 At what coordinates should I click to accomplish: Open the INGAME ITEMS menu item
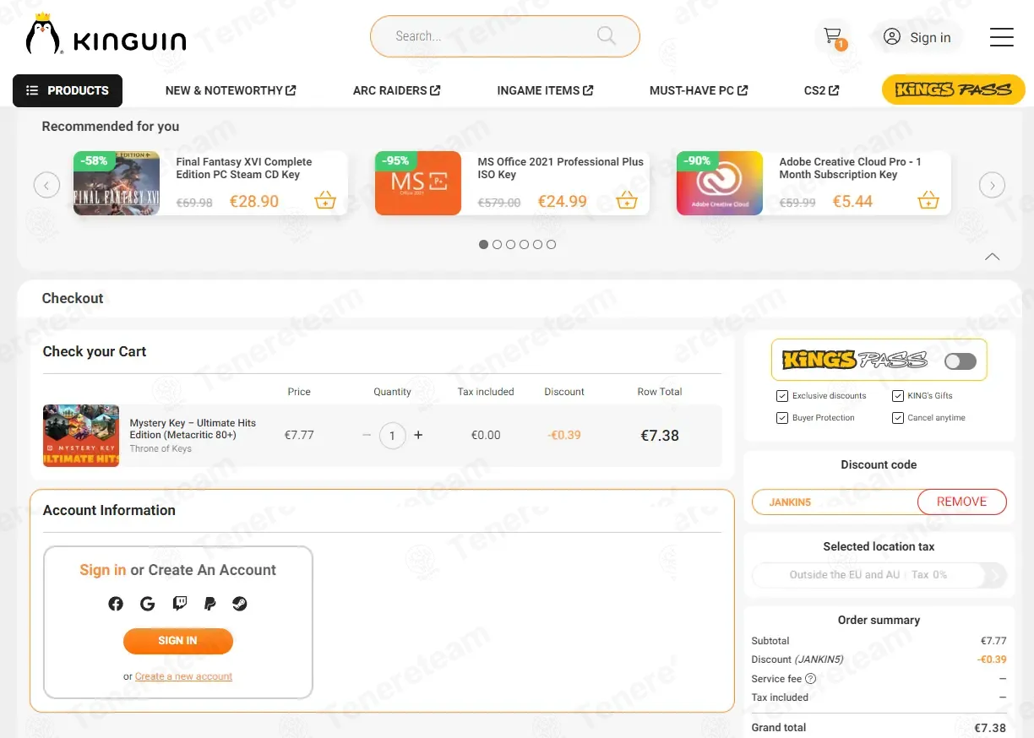[x=545, y=90]
